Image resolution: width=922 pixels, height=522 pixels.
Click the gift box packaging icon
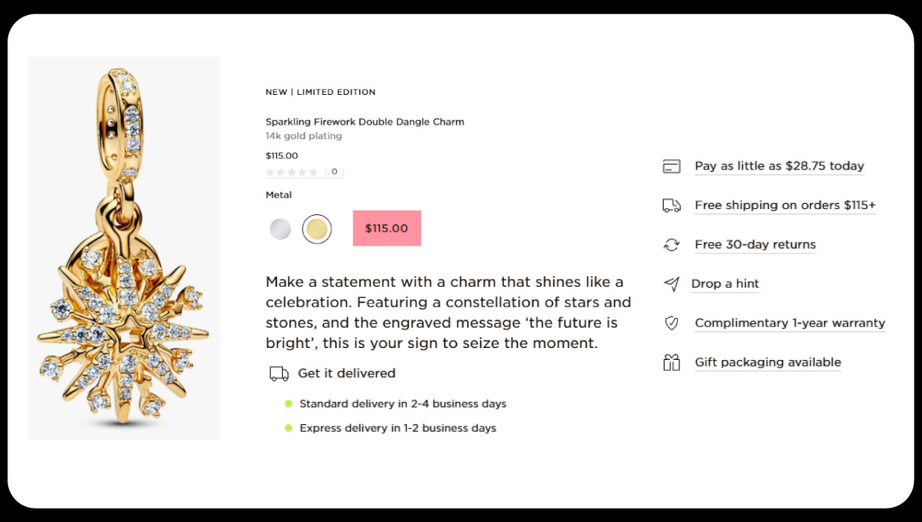click(671, 363)
